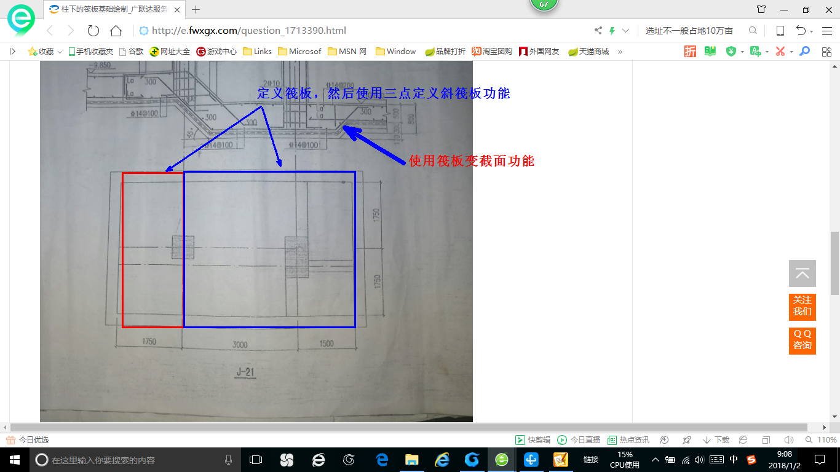Open the Windows Start menu
Image resolution: width=840 pixels, height=472 pixels.
coord(14,460)
